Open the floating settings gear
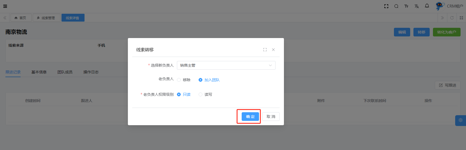 click(x=461, y=120)
